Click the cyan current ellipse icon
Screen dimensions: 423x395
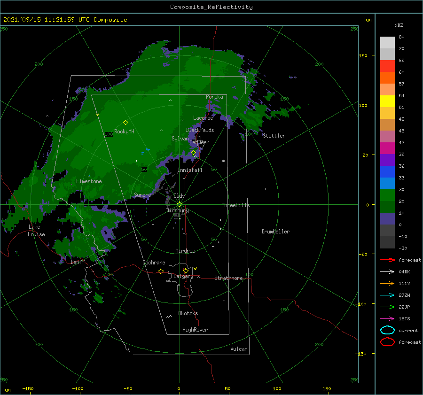click(387, 330)
